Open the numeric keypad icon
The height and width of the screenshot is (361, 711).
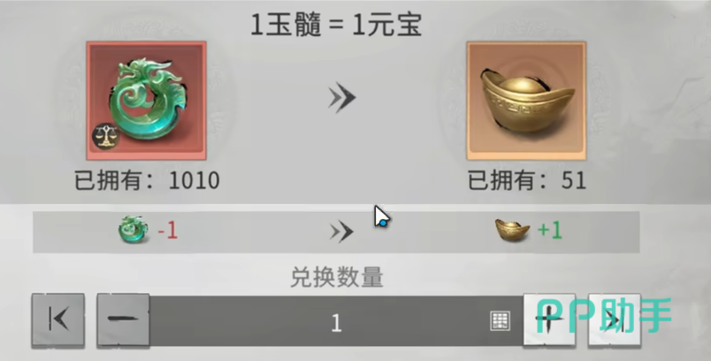point(501,320)
